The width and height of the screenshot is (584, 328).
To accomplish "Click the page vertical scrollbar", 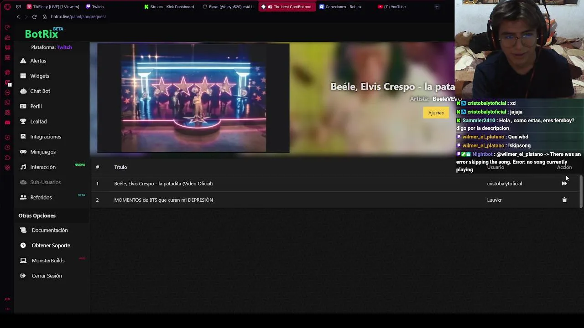I will 581,191.
